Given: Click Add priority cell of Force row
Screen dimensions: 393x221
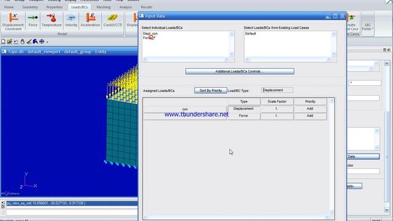Looking at the screenshot, I should coord(310,116).
